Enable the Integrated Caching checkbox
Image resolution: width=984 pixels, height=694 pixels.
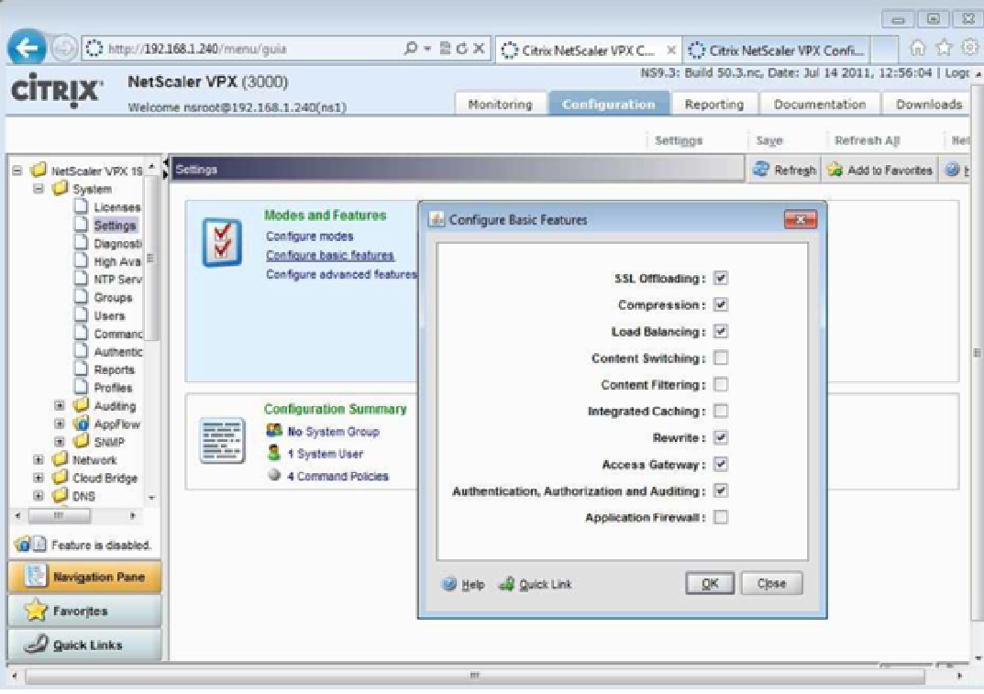click(x=721, y=411)
